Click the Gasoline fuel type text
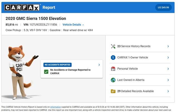This screenshot has height=112, width=178. 55,30
